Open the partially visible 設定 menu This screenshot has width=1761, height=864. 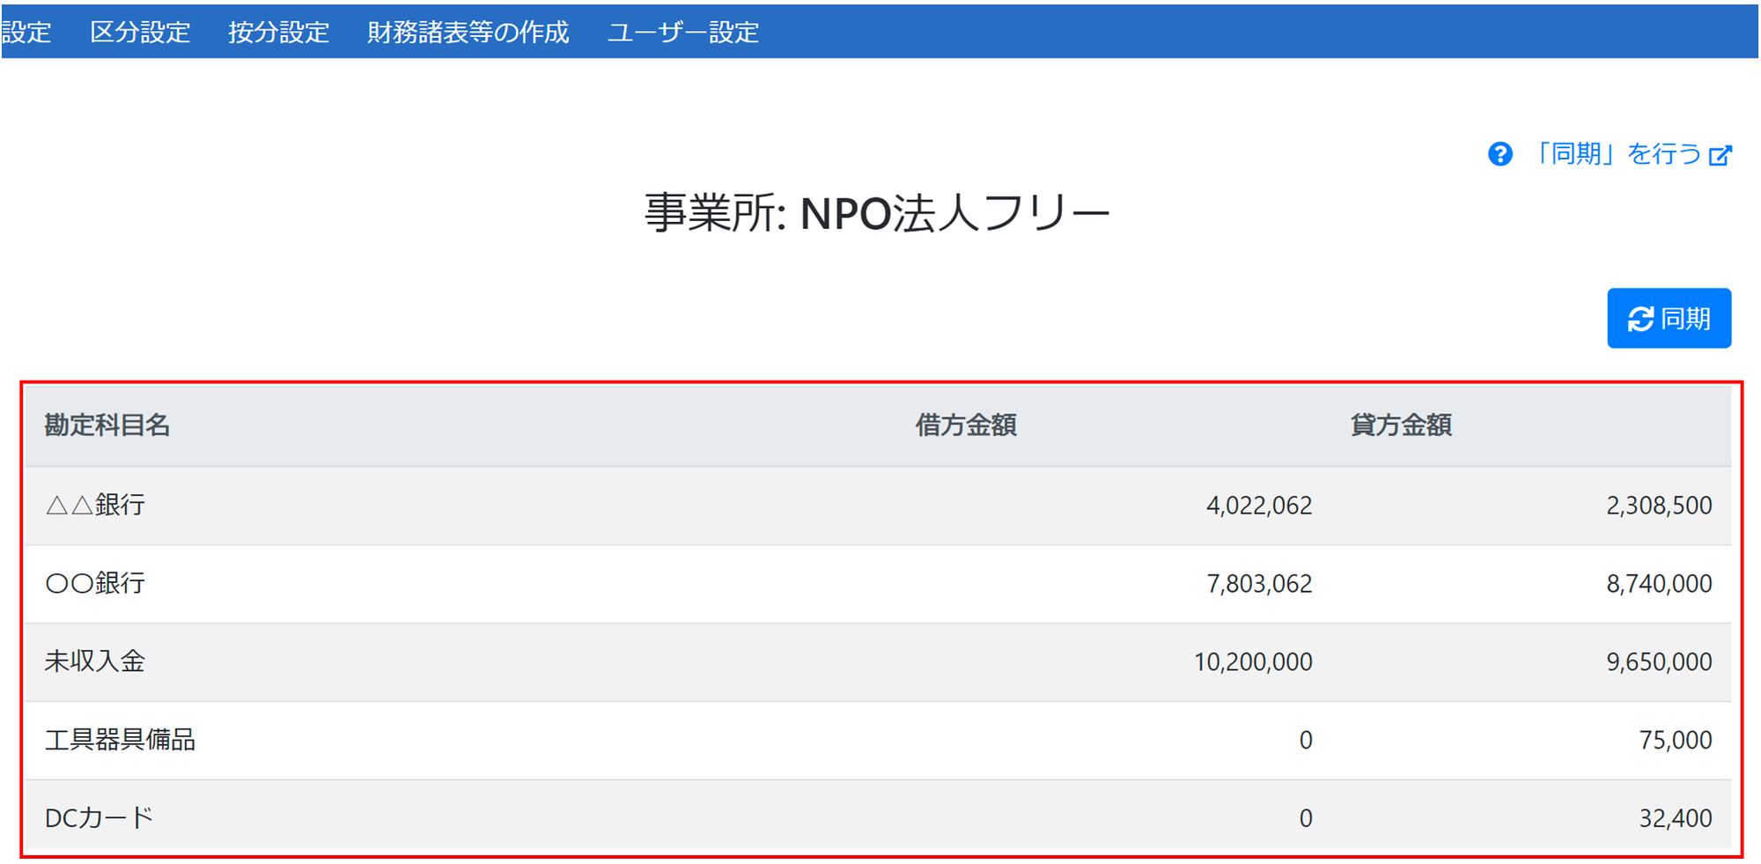click(x=26, y=33)
